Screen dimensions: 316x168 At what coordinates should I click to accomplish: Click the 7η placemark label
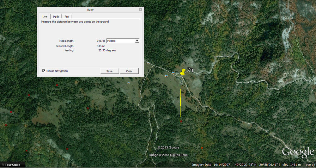click(x=190, y=70)
